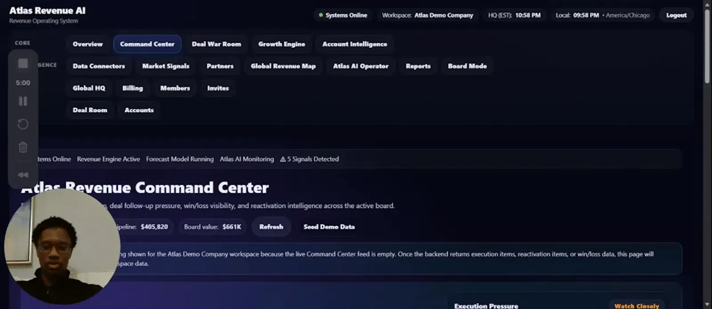Screen dimensions: 712x309
Task: Launch Atlas AI Operator
Action: [361, 66]
